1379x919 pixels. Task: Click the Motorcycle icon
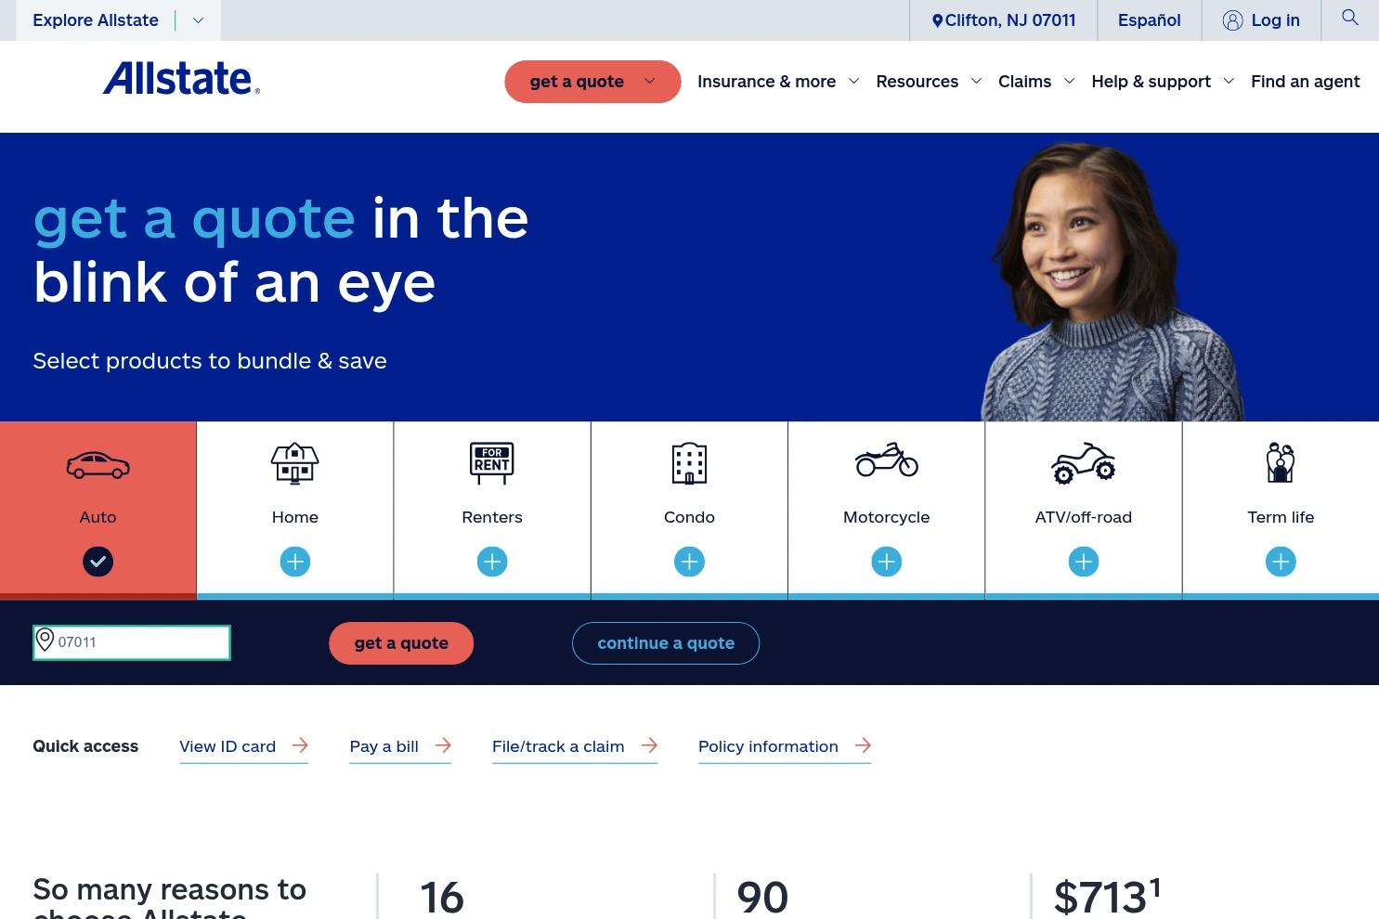point(887,459)
